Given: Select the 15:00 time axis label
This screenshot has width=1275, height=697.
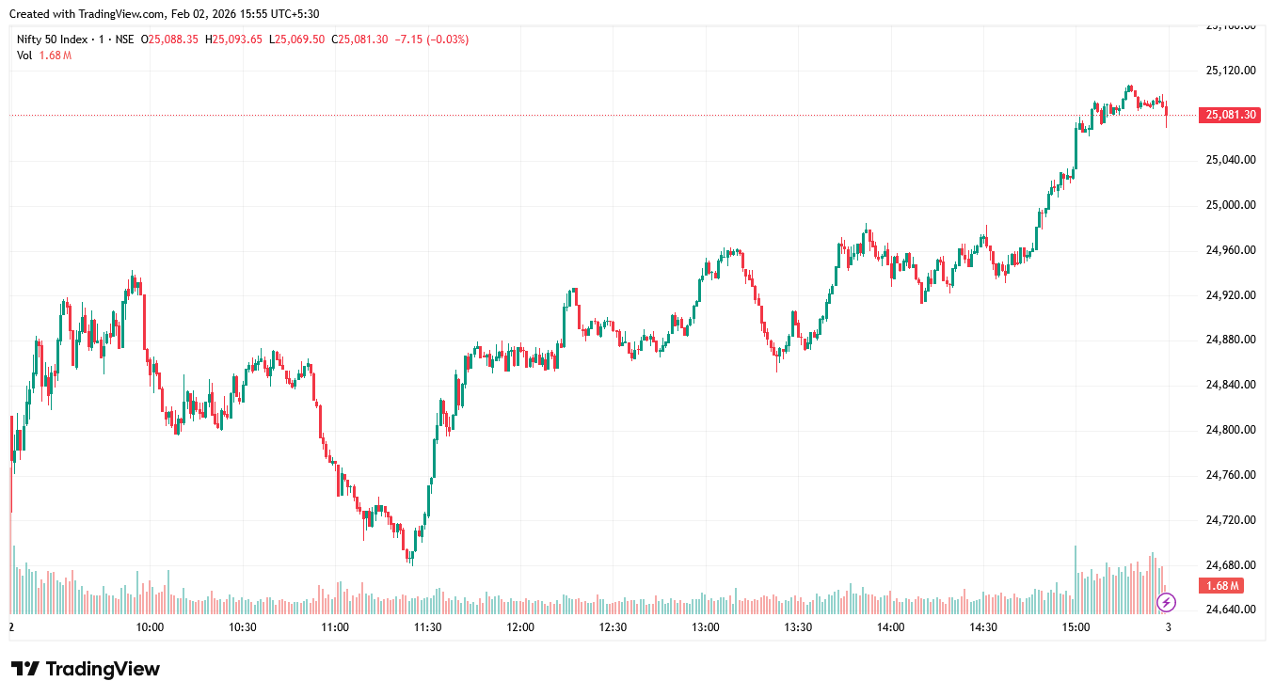Looking at the screenshot, I should [x=1076, y=627].
